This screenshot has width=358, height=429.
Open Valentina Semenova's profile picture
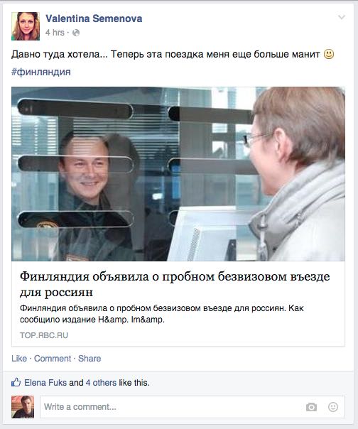[x=26, y=26]
